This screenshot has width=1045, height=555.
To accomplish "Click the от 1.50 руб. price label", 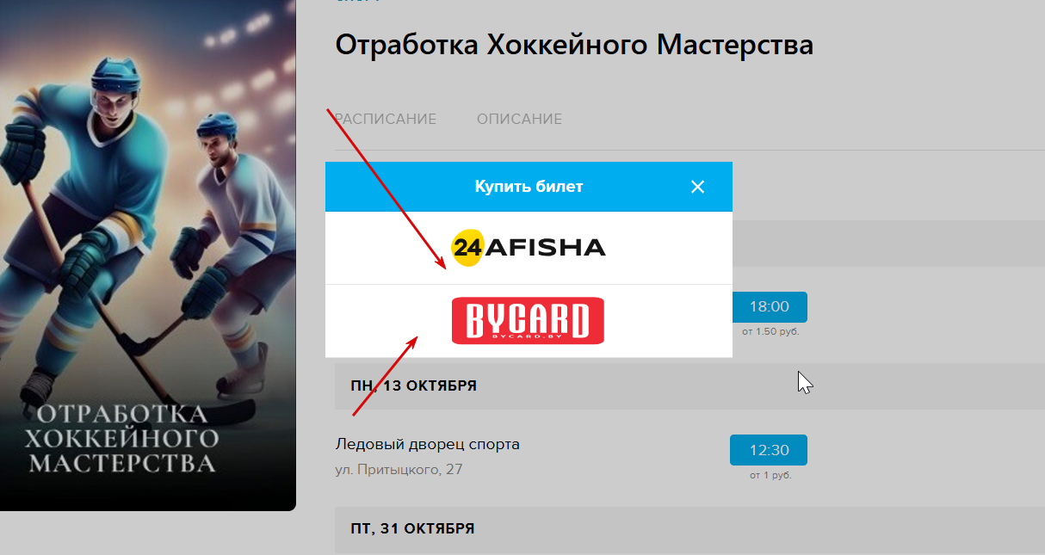I will 770,331.
